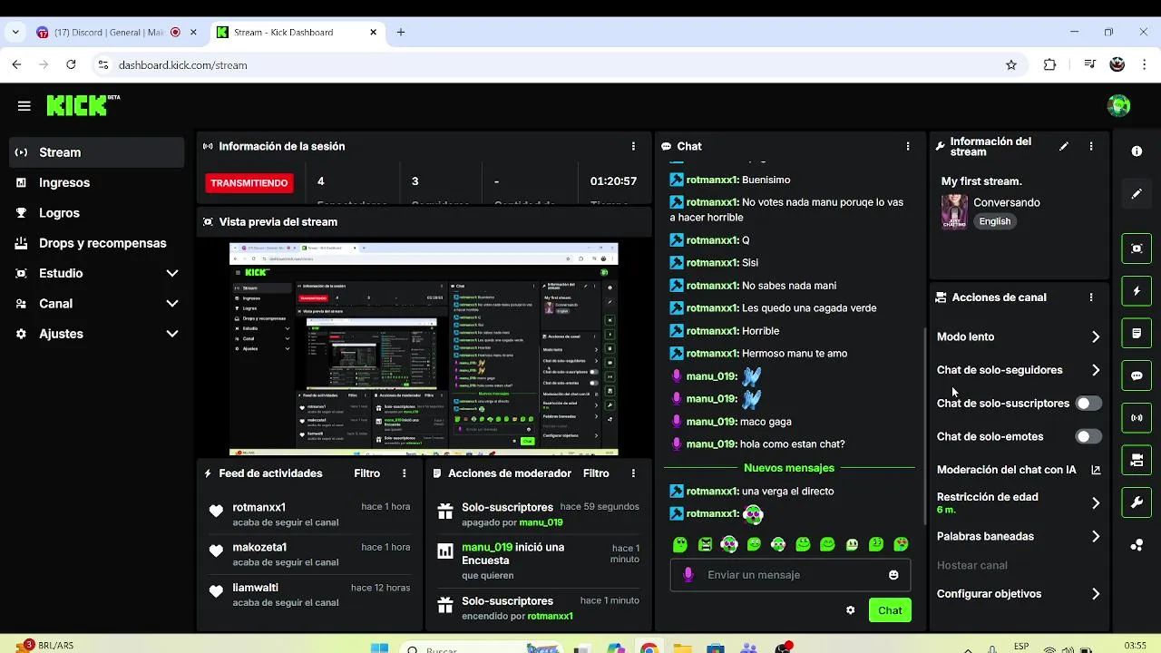Open Acciones de canal three-dot menu
This screenshot has width=1161, height=653.
click(x=1091, y=297)
